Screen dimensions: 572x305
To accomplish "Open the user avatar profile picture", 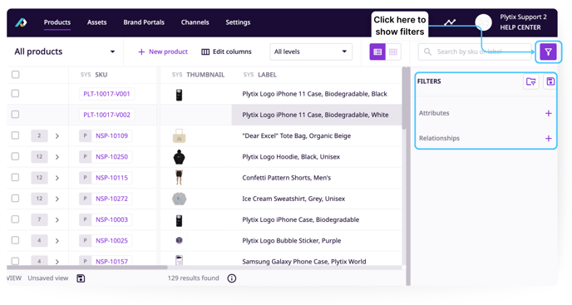I will point(483,22).
